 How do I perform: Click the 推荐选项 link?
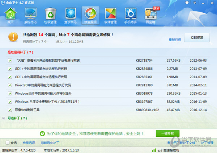point(28,142)
